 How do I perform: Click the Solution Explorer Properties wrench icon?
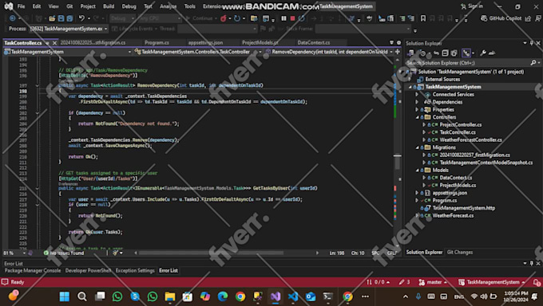[483, 53]
